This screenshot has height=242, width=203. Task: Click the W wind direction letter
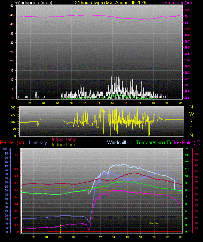192,114
